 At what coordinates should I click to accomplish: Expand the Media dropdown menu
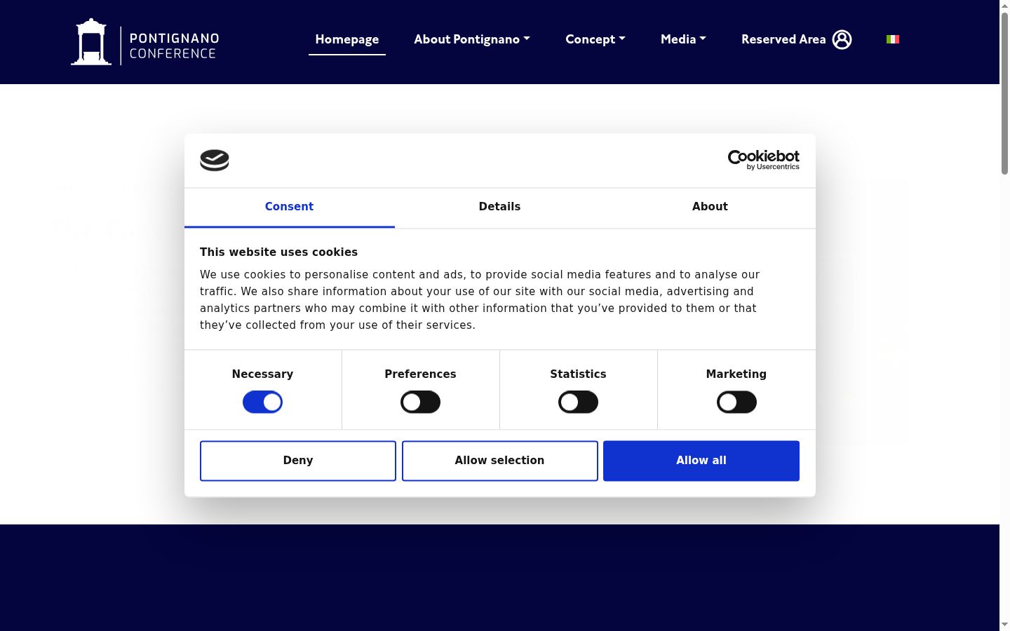click(x=683, y=39)
